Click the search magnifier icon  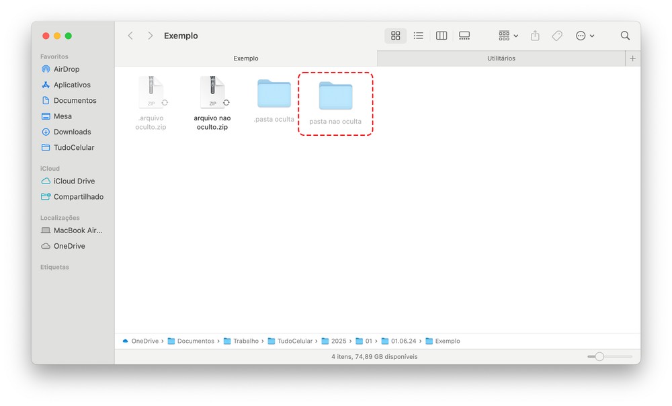(x=625, y=36)
